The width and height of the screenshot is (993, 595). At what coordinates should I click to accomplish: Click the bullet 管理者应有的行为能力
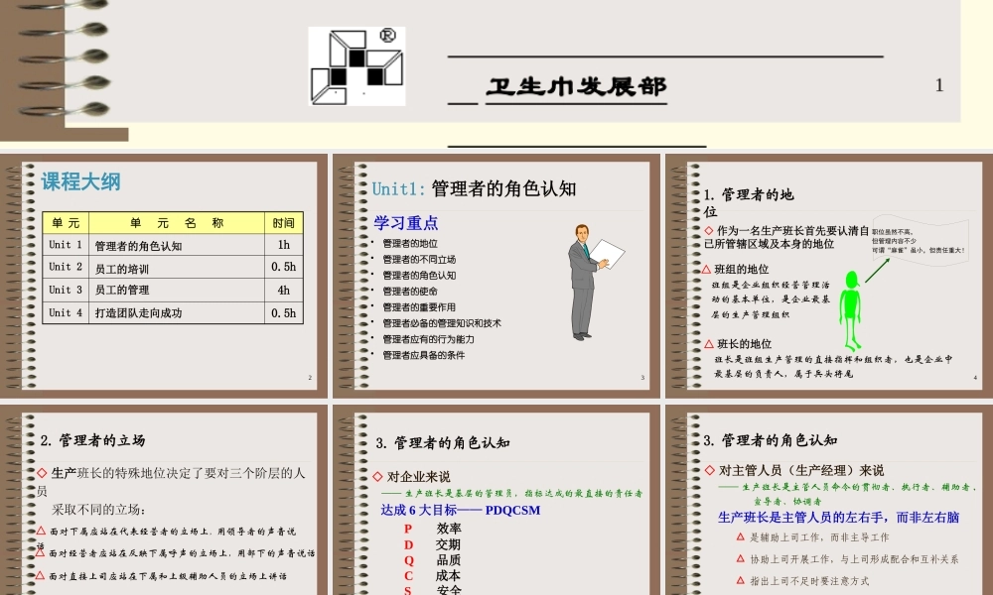click(428, 339)
